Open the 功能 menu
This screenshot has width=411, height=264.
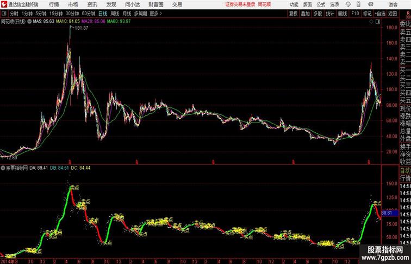click(294, 4)
